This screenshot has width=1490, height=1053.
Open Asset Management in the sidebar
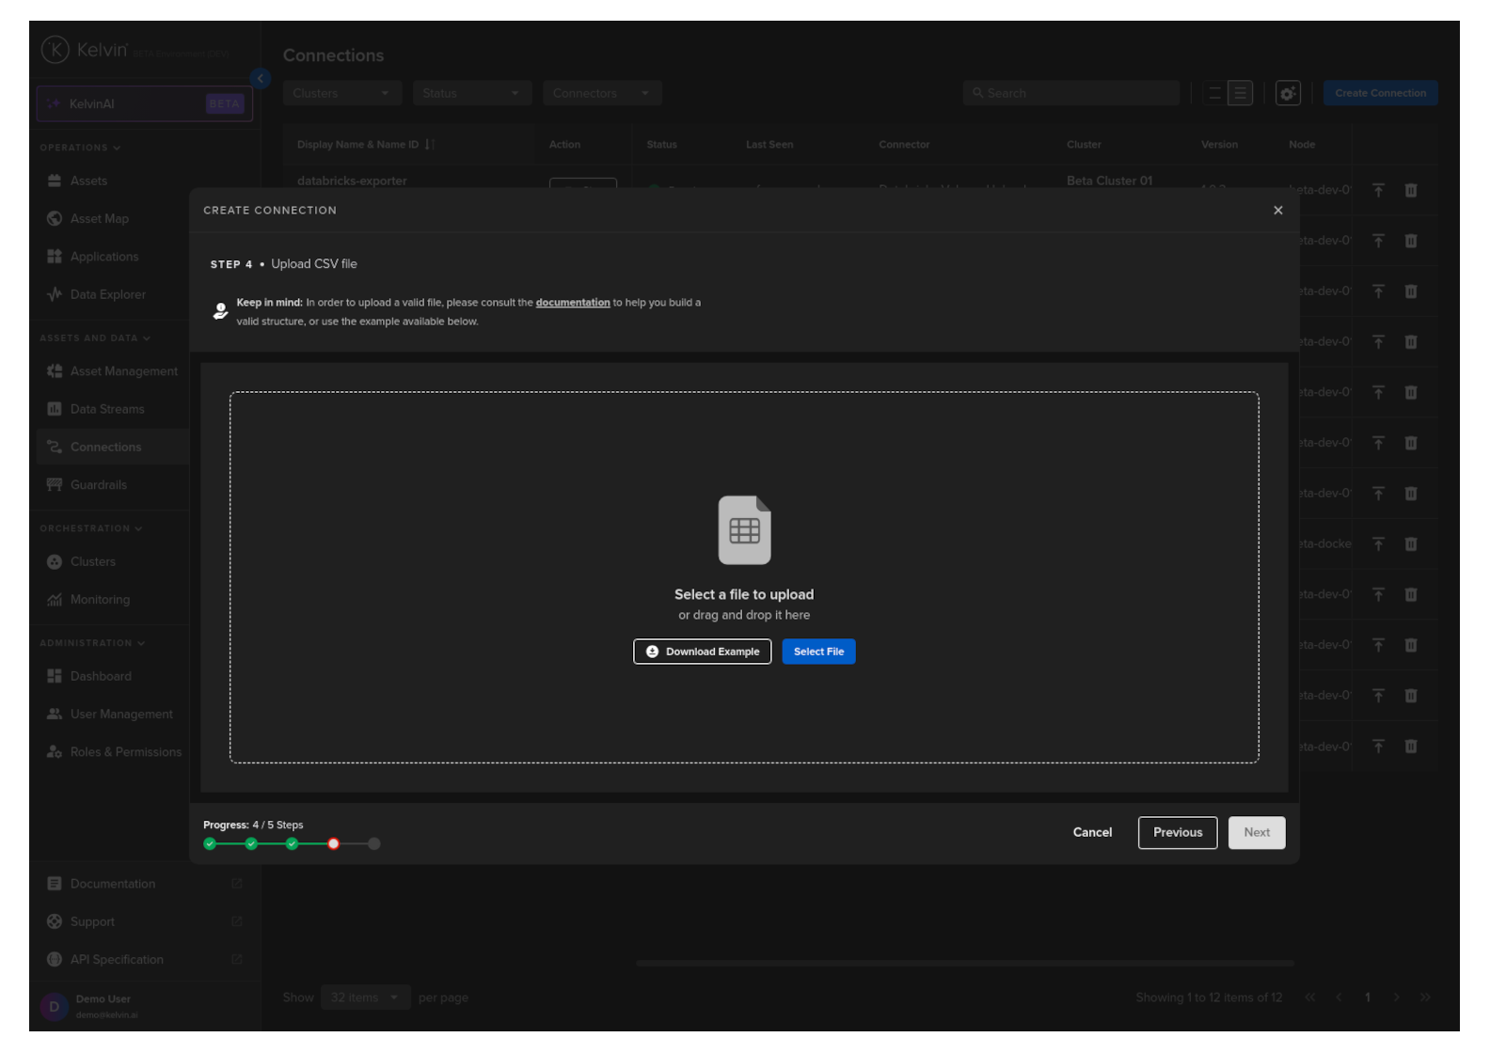[x=123, y=371]
